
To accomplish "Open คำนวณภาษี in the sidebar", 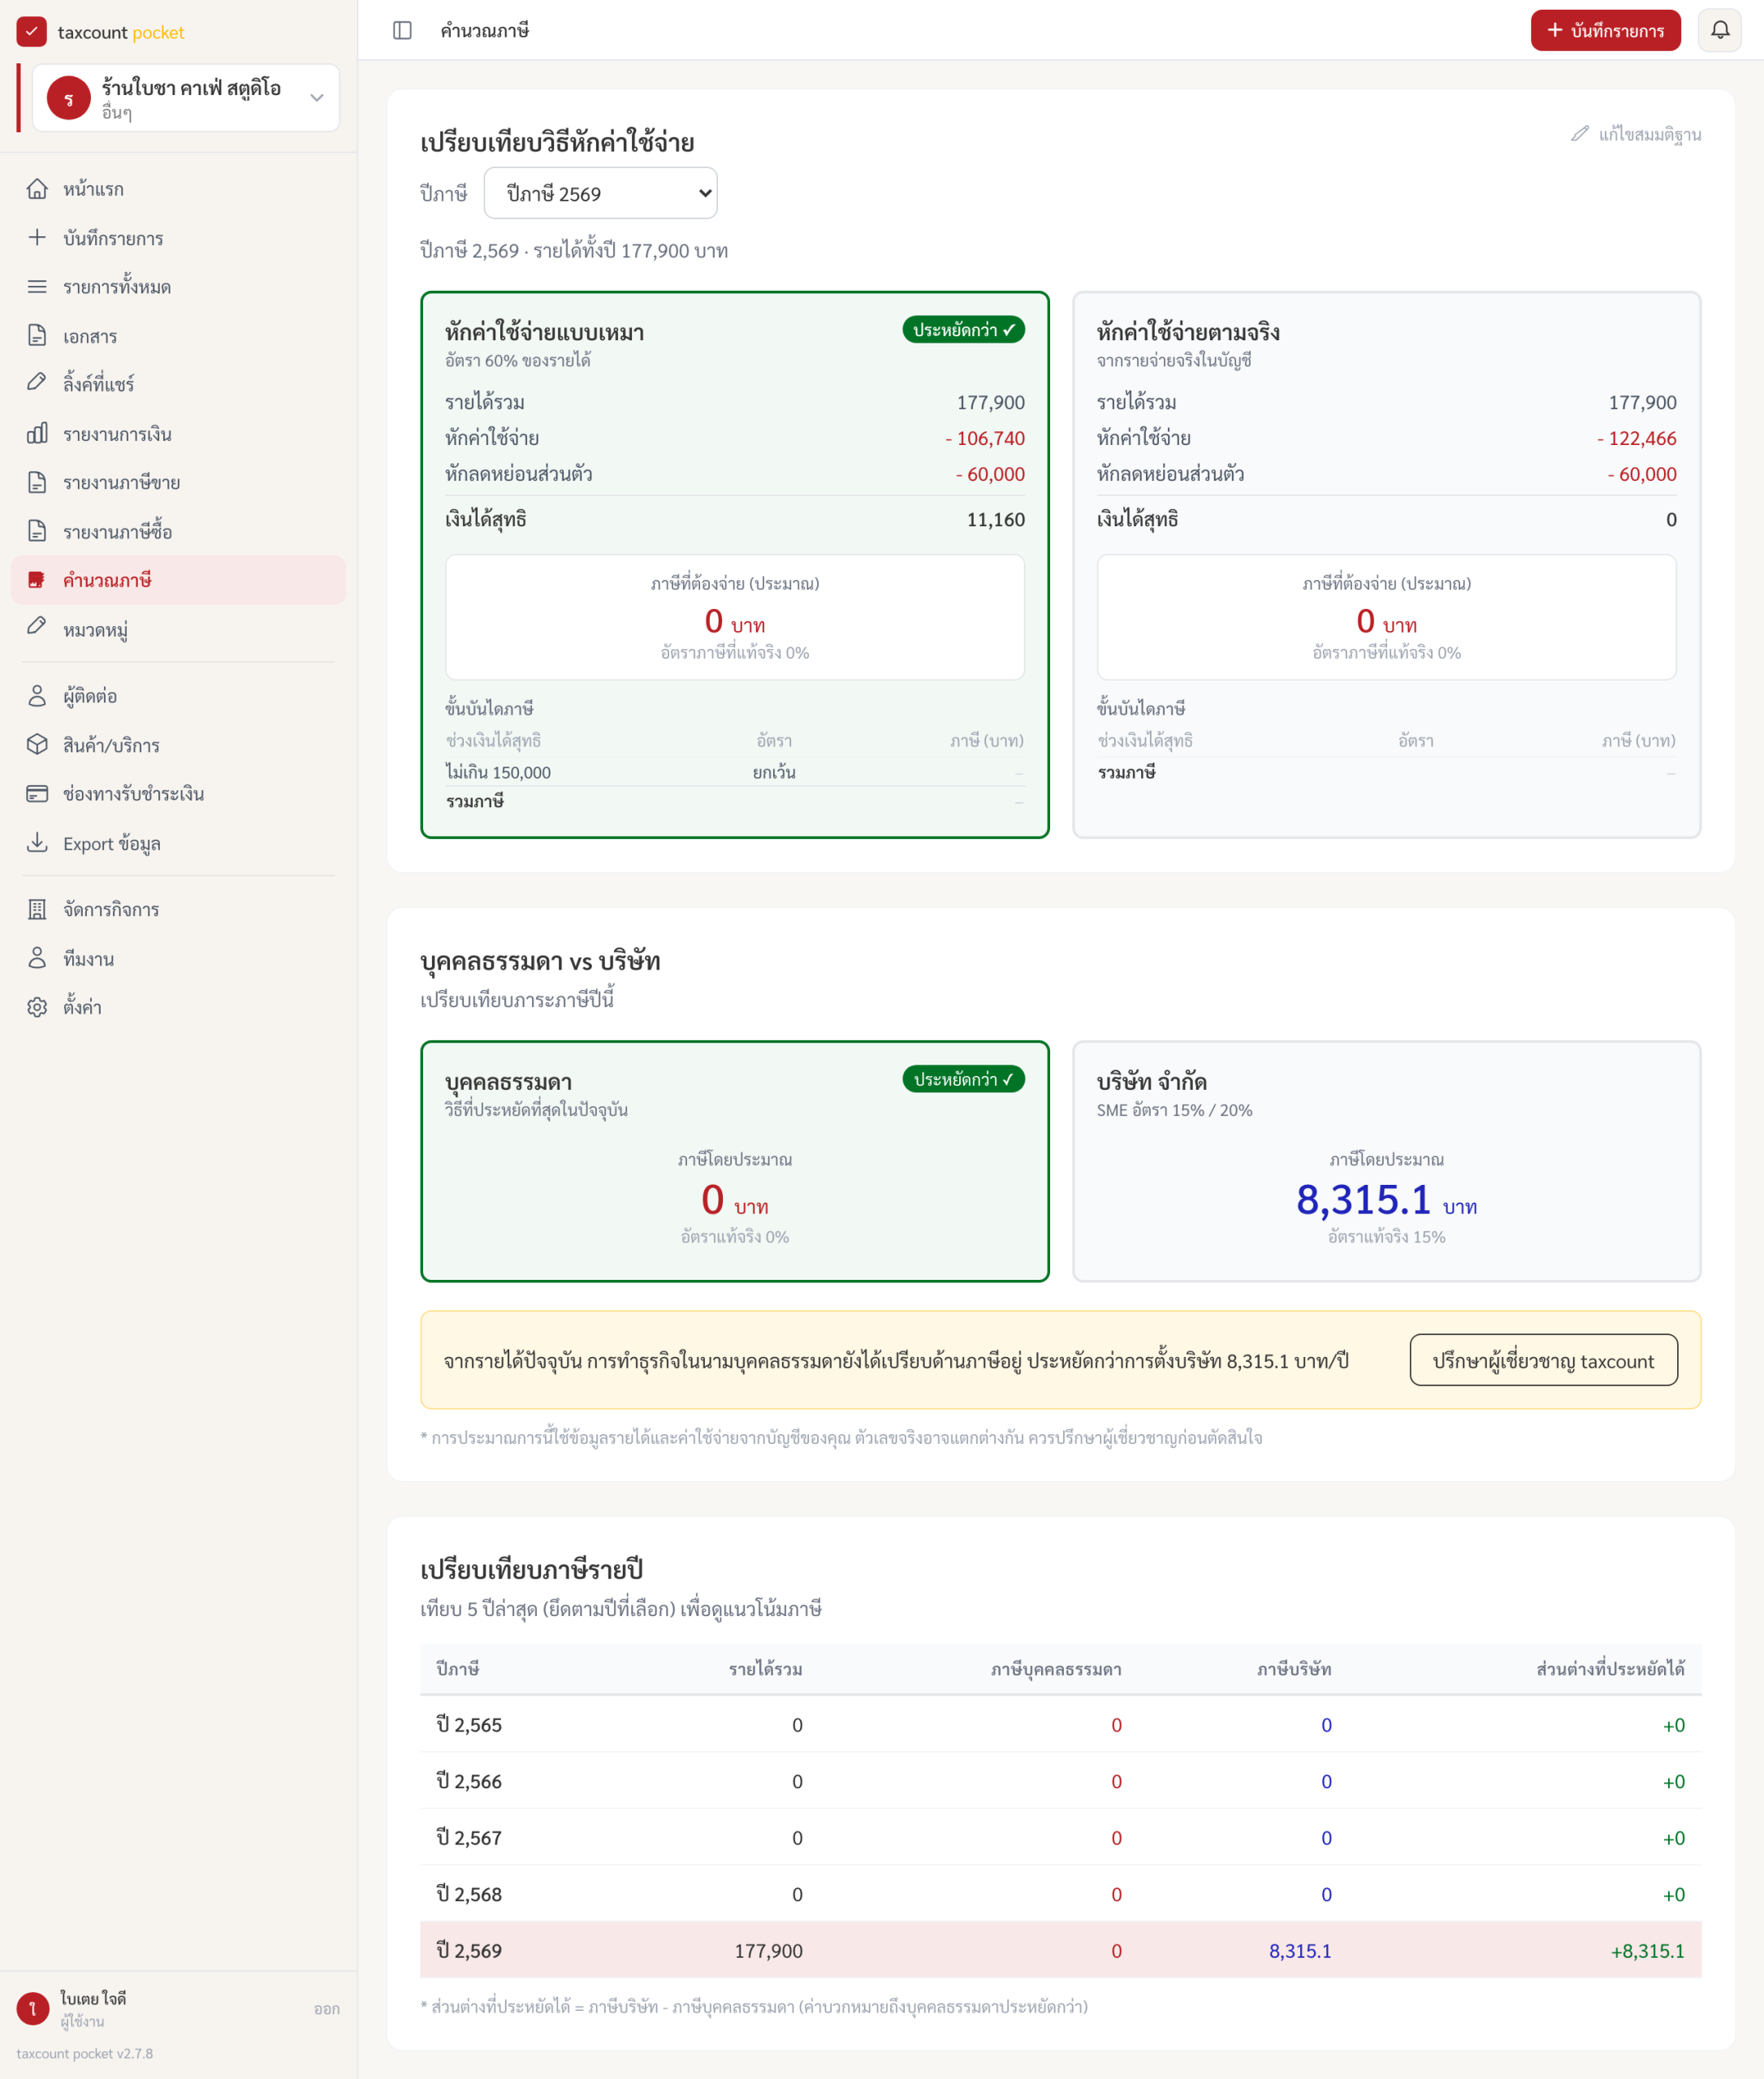I will 178,580.
